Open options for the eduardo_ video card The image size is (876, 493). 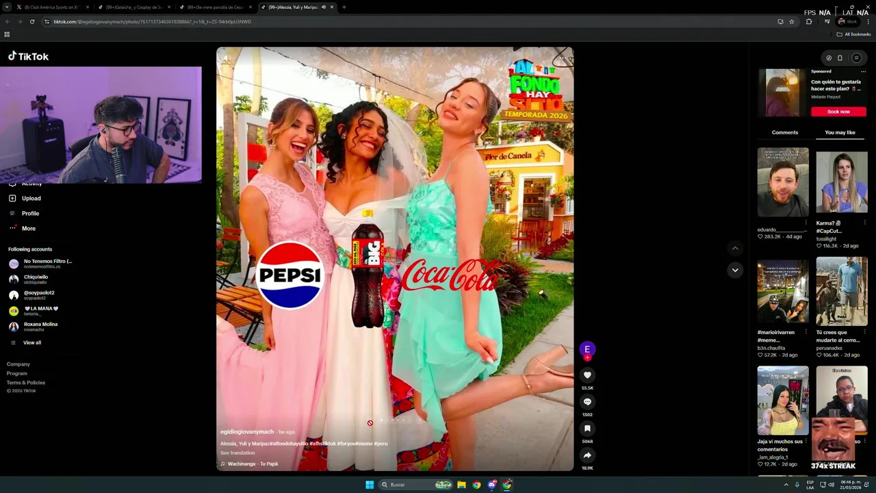(x=806, y=223)
